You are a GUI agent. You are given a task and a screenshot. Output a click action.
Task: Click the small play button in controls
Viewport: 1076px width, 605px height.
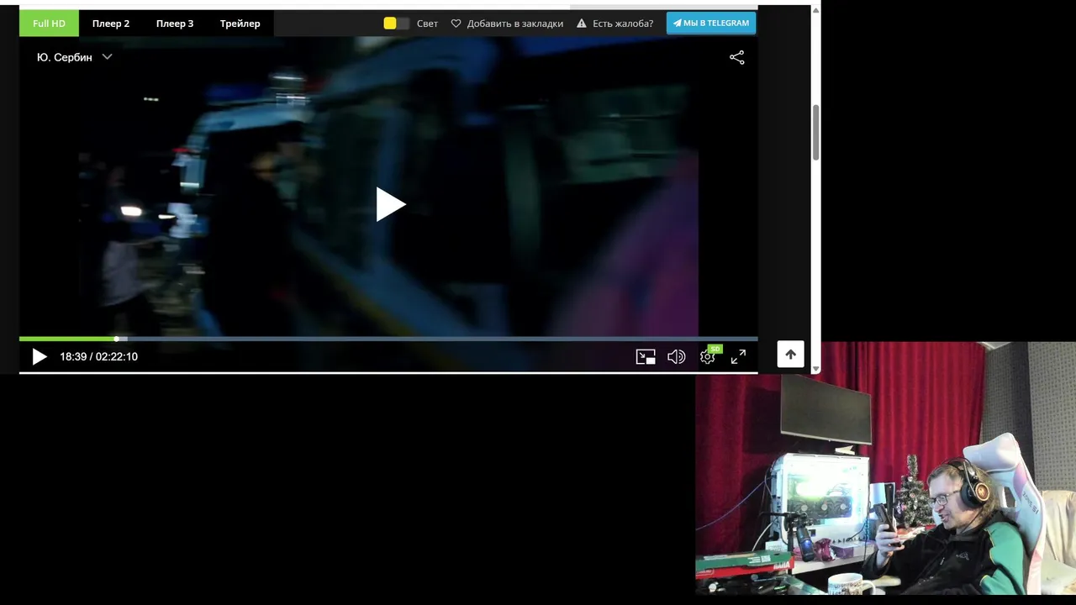click(39, 357)
